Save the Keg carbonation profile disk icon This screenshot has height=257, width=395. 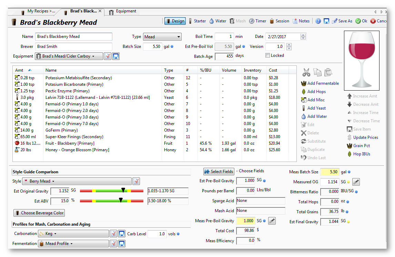(122, 234)
